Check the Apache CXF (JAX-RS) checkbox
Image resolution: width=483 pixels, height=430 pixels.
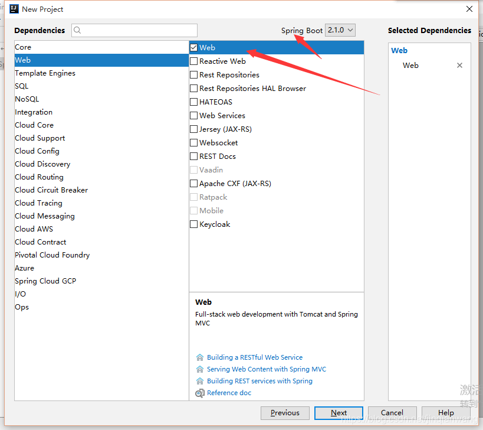pyautogui.click(x=194, y=183)
